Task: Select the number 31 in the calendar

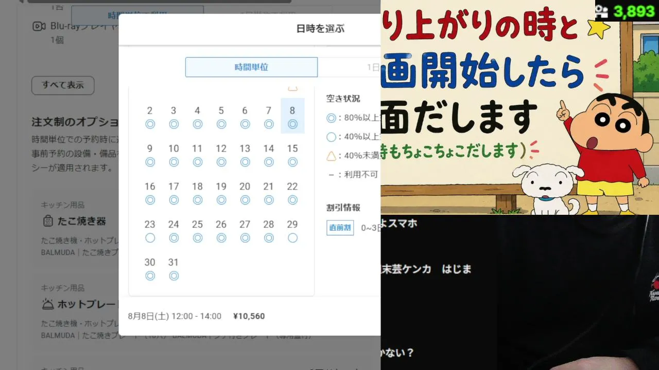Action: [174, 263]
